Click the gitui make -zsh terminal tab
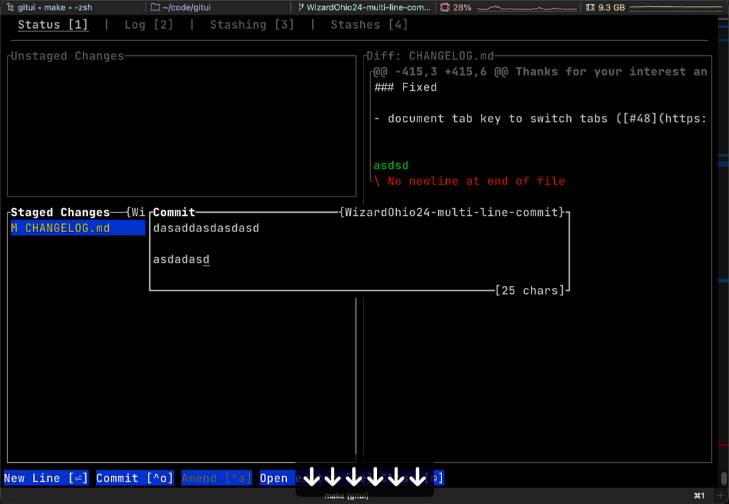The image size is (729, 504). (x=50, y=7)
